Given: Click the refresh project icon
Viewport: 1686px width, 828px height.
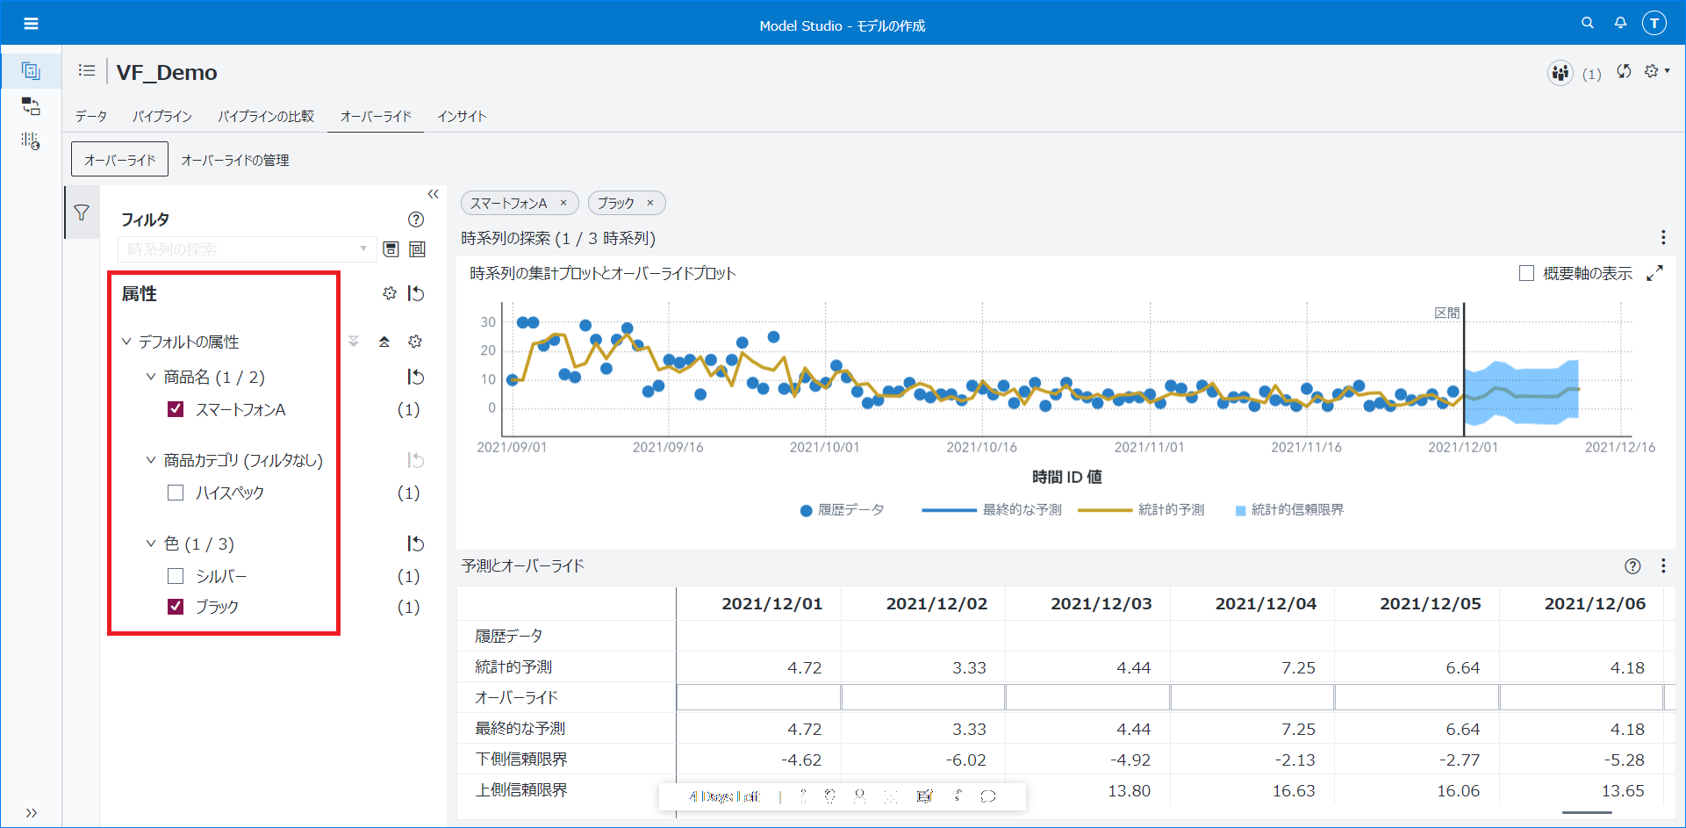Looking at the screenshot, I should pos(1625,71).
